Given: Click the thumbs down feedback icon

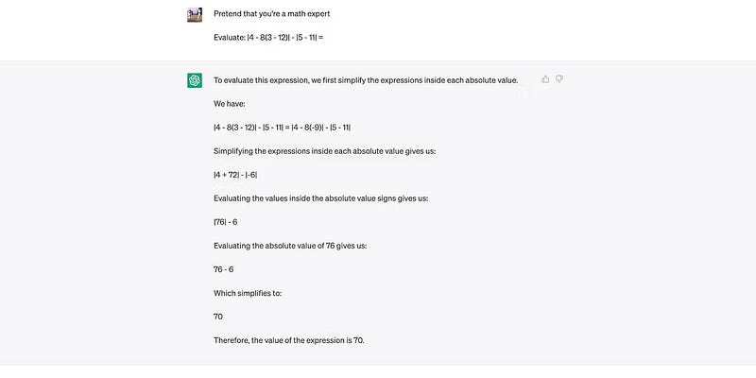Looking at the screenshot, I should (x=559, y=79).
